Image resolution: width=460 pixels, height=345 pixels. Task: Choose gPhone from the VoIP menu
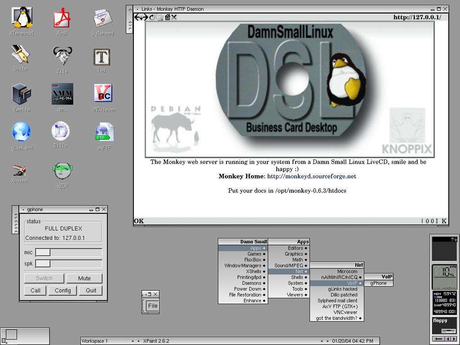pyautogui.click(x=378, y=283)
